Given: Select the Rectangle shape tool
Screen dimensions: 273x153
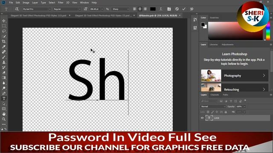Looking at the screenshot, I should tap(4, 109).
